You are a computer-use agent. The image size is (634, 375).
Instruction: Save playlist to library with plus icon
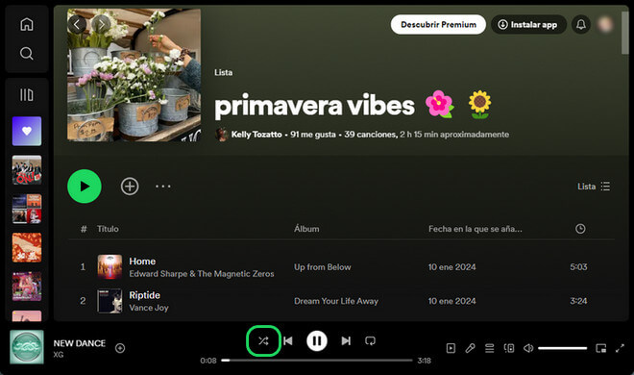(x=130, y=187)
